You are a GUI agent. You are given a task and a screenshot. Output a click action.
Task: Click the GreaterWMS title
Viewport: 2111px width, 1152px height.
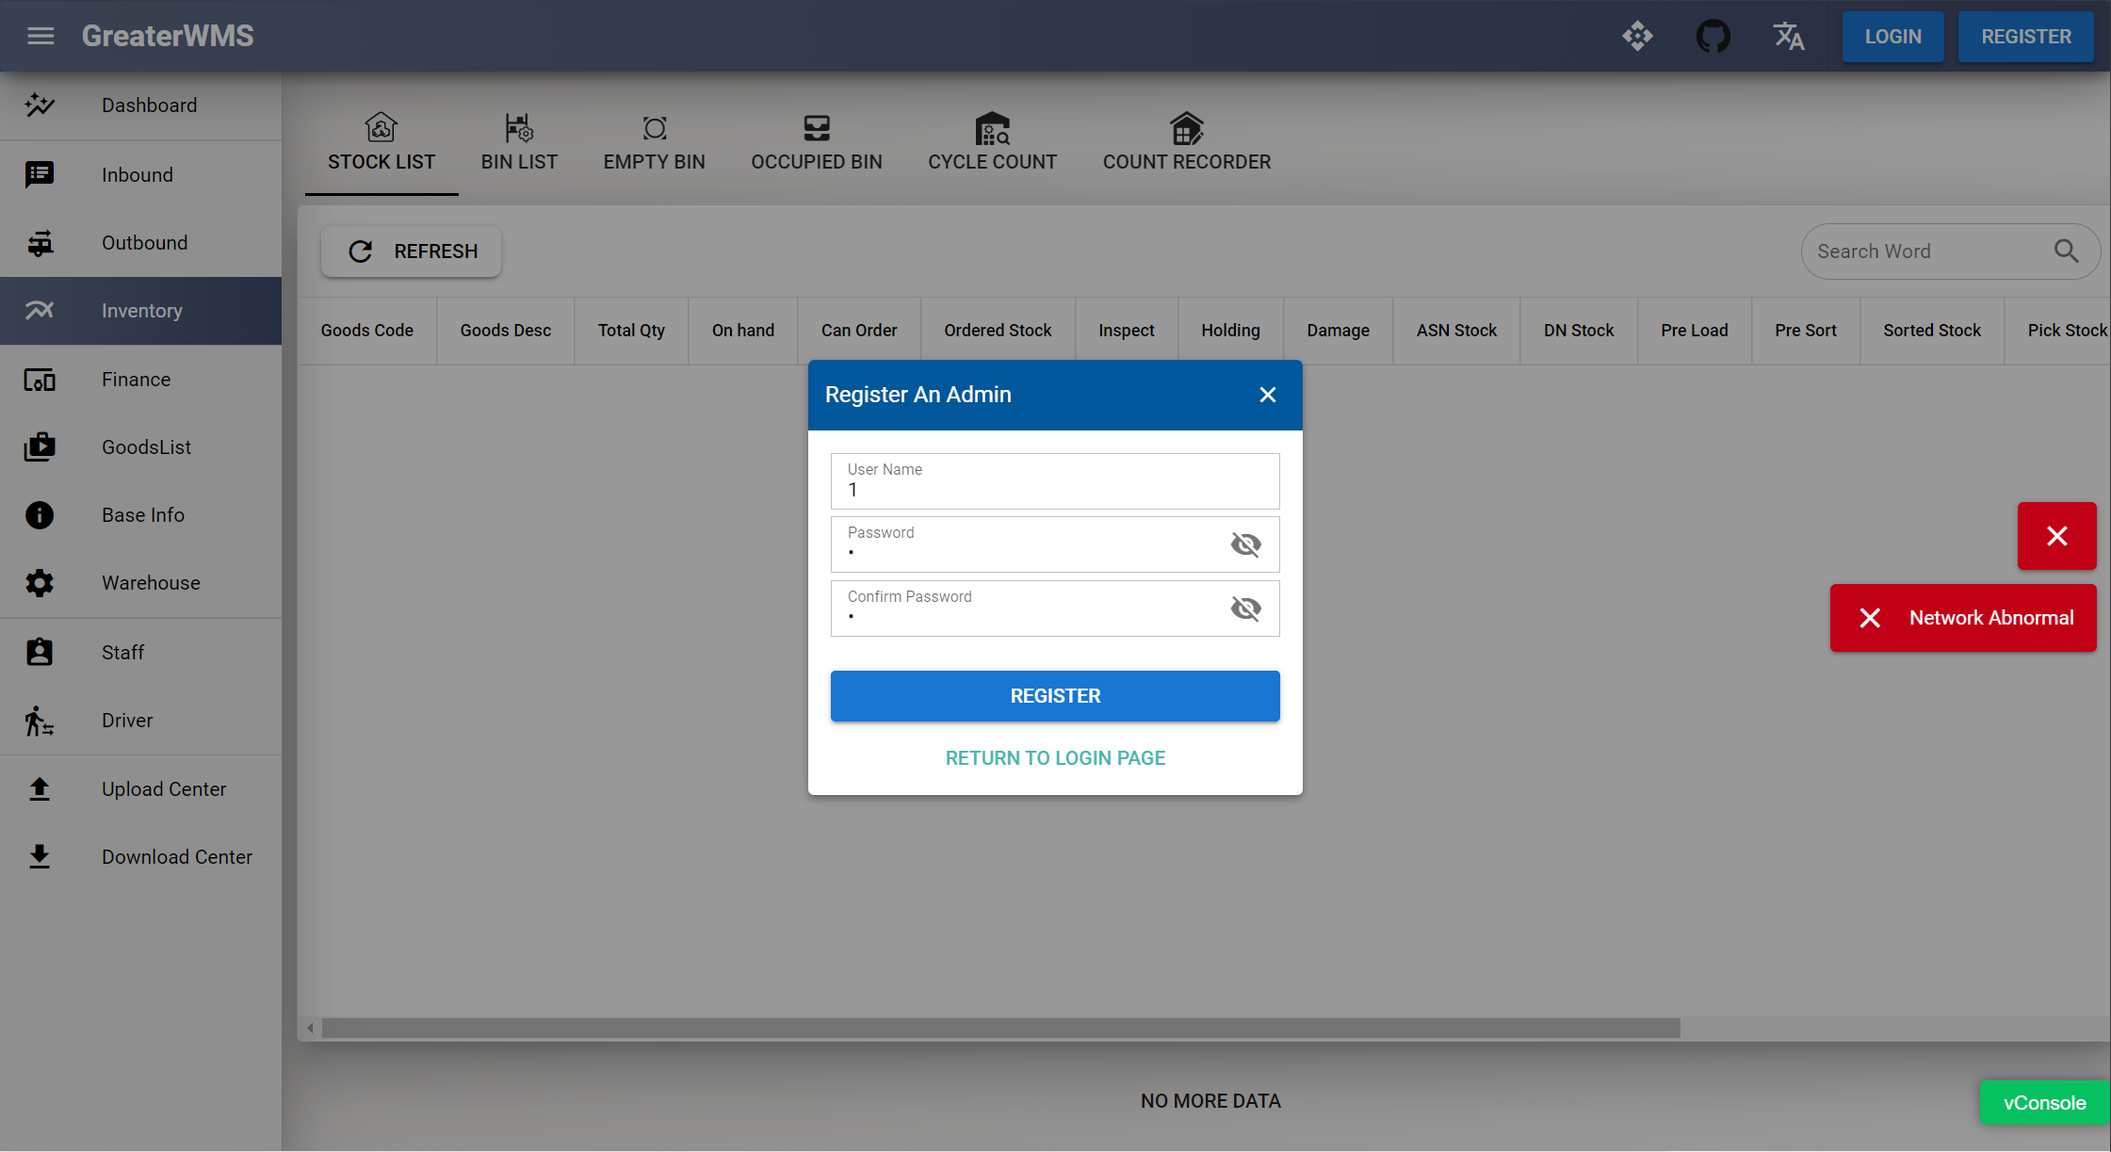pyautogui.click(x=168, y=36)
